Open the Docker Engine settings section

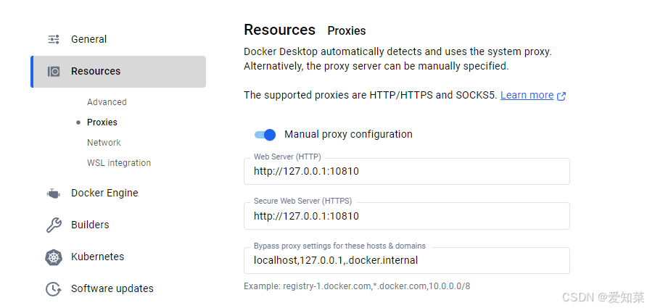click(104, 193)
